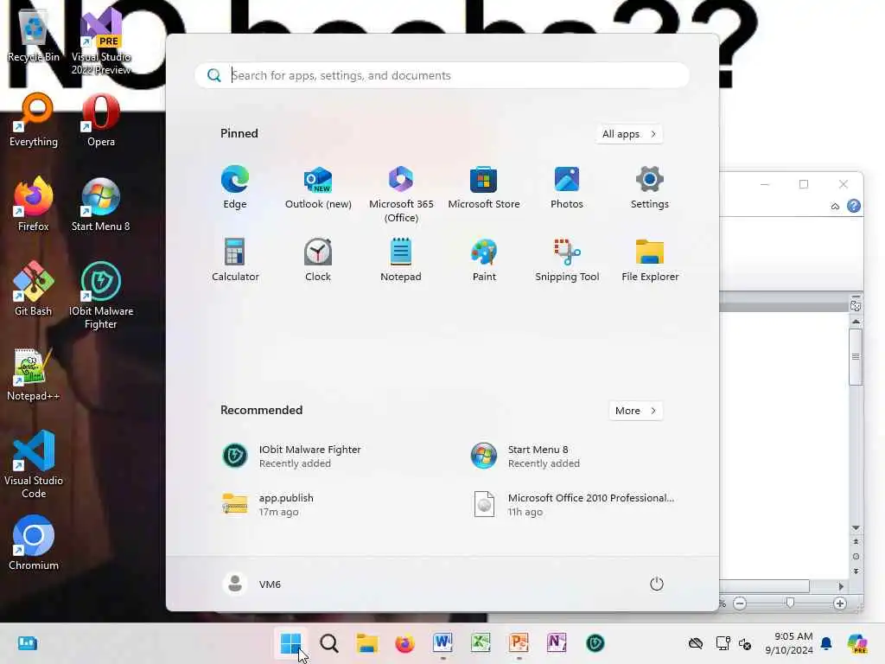
Task: Click the crossed-out cloud tray icon
Action: coord(696,643)
